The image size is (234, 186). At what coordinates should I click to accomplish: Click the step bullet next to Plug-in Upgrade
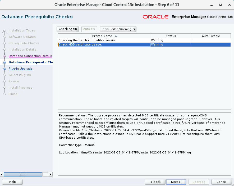pos(4,69)
